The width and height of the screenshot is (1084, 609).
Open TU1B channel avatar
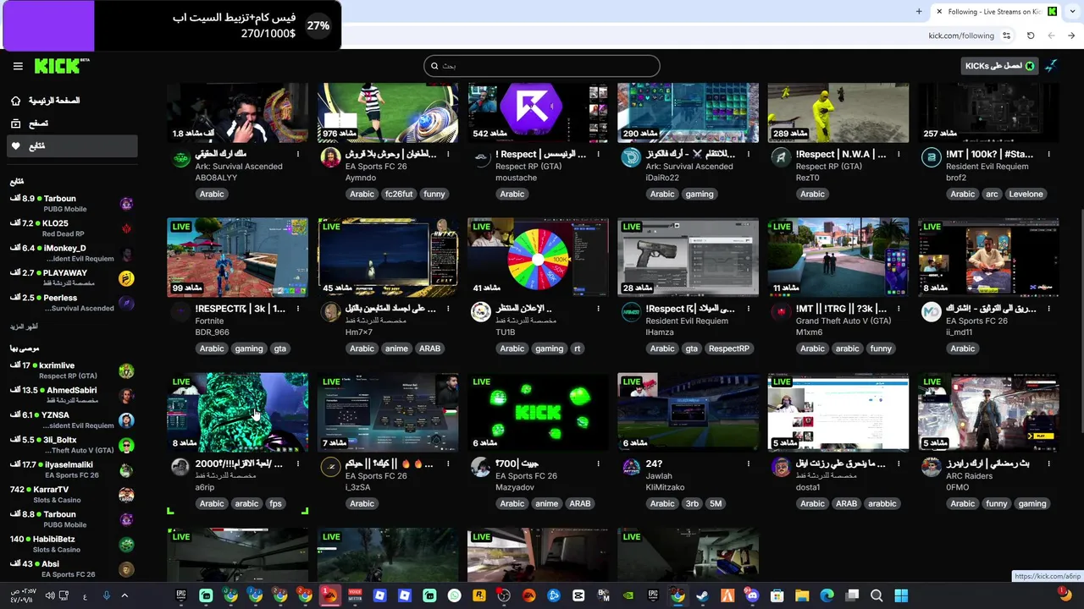[480, 312]
